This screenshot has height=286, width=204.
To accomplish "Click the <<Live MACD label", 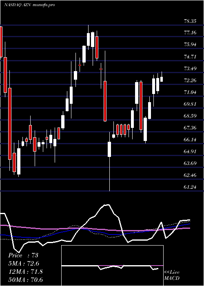I will [172, 275].
